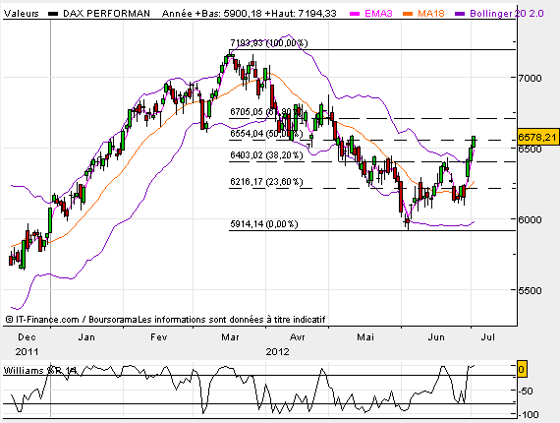Click the last green candlestick near 6578
The width and height of the screenshot is (560, 423).
coord(474,142)
